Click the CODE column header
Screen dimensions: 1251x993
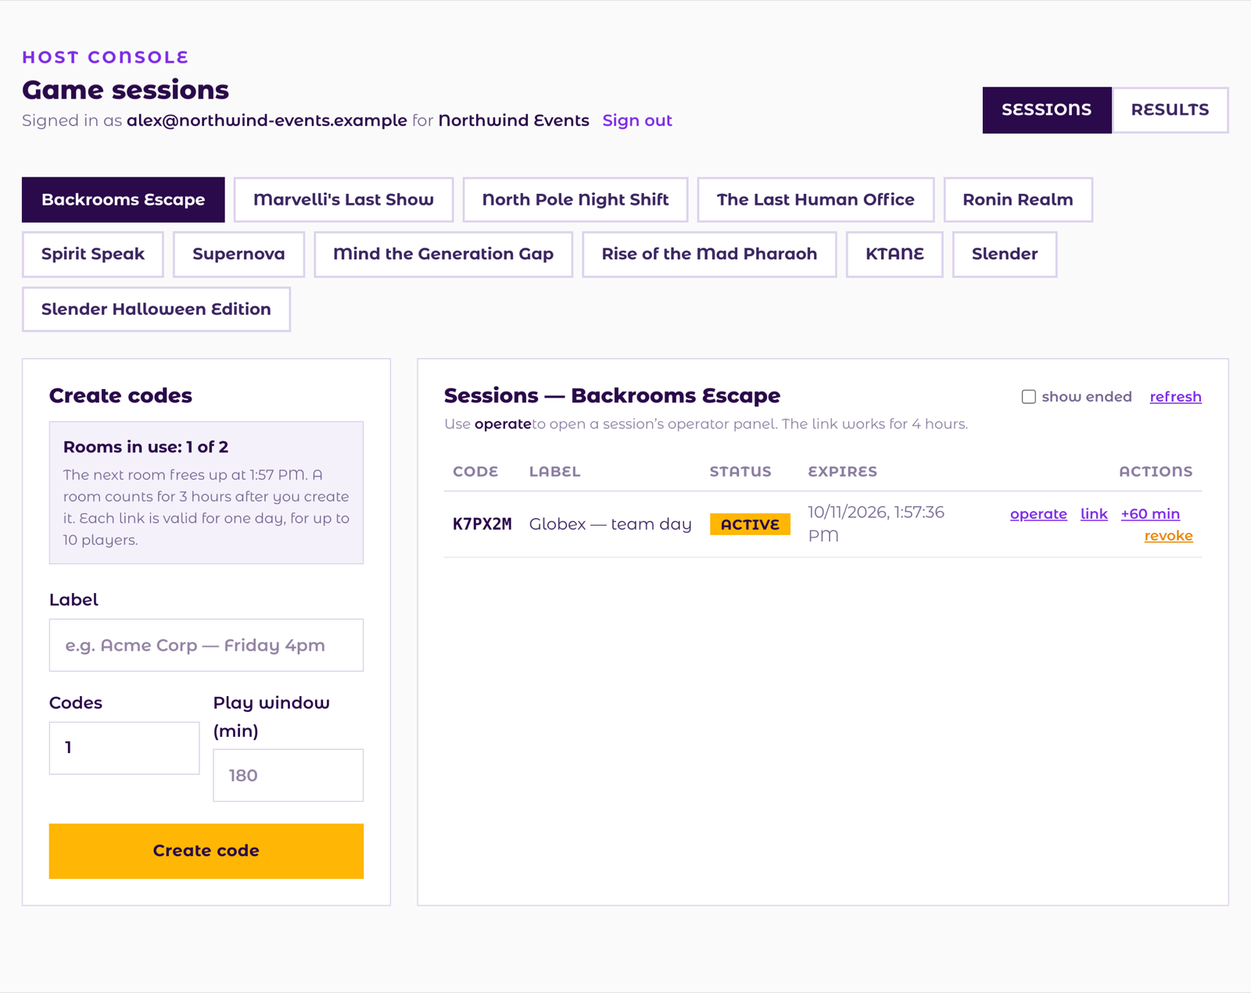click(475, 472)
